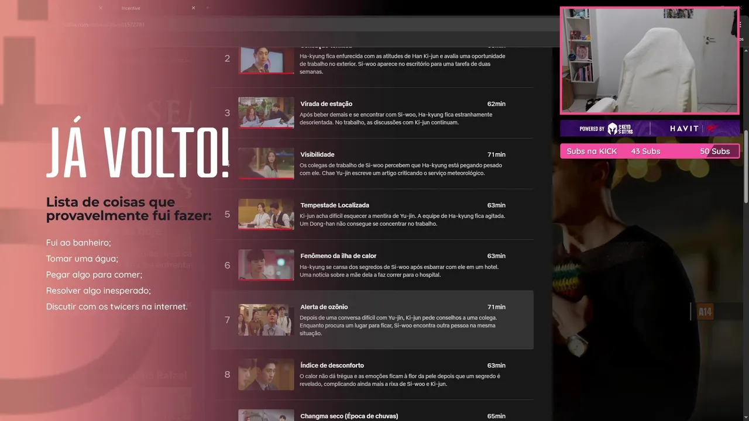Select the Virada de estação title

pyautogui.click(x=326, y=104)
